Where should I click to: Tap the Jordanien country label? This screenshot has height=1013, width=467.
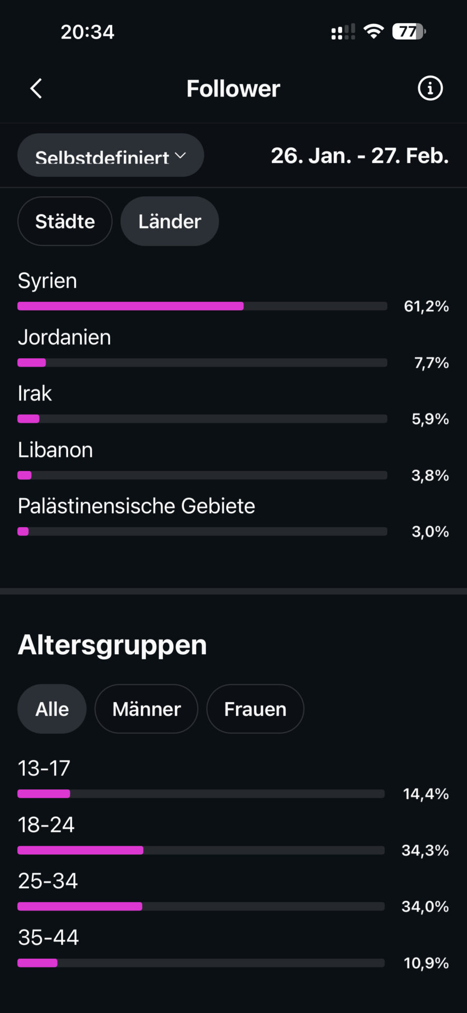(x=64, y=337)
